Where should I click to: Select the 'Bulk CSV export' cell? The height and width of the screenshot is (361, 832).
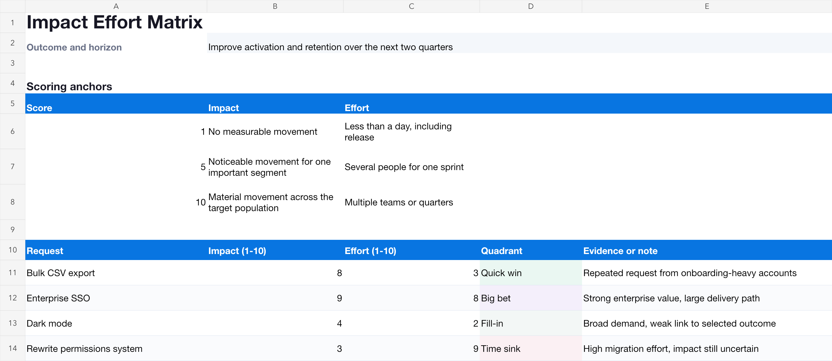[x=116, y=273]
